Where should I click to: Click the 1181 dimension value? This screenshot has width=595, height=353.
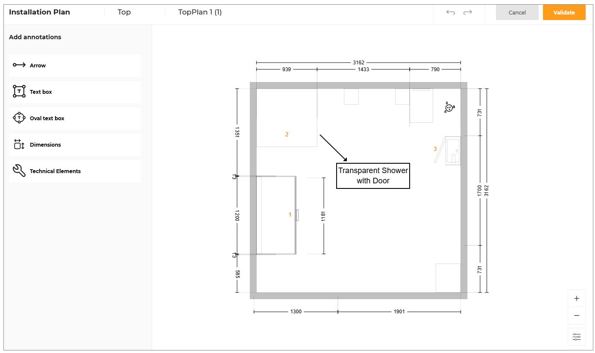point(324,216)
